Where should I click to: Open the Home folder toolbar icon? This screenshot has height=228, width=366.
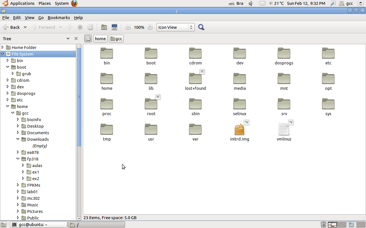[x=104, y=27]
